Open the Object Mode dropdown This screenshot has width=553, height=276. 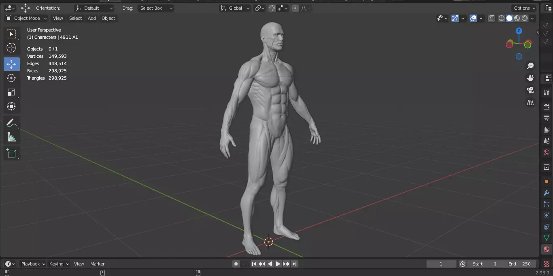(26, 18)
